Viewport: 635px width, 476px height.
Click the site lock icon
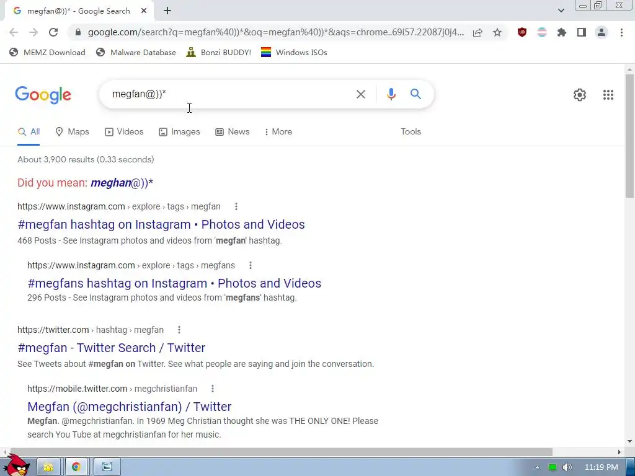(78, 32)
